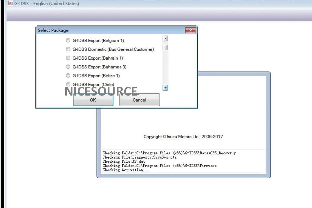The width and height of the screenshot is (312, 208).
Task: Click the Firmware folder log line
Action: [160, 166]
